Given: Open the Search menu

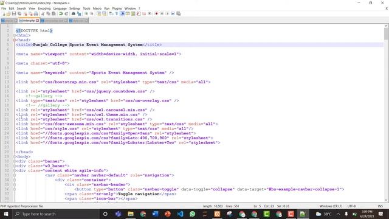Looking at the screenshot, I should tap(21, 9).
